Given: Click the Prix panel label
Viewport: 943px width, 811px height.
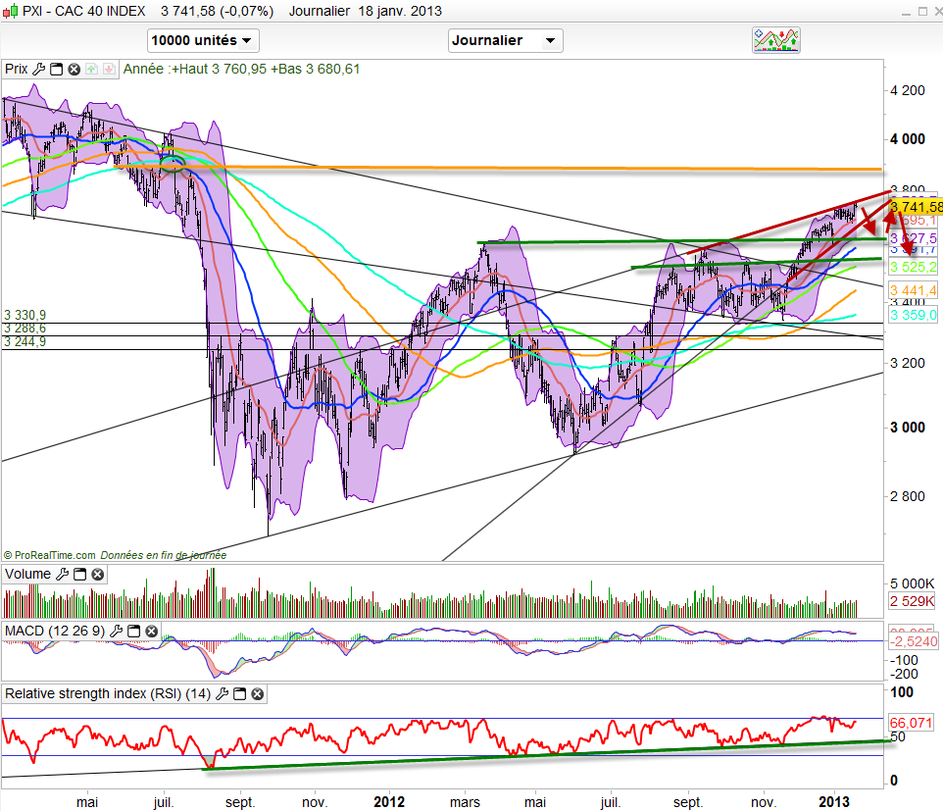Looking at the screenshot, I should tap(16, 70).
